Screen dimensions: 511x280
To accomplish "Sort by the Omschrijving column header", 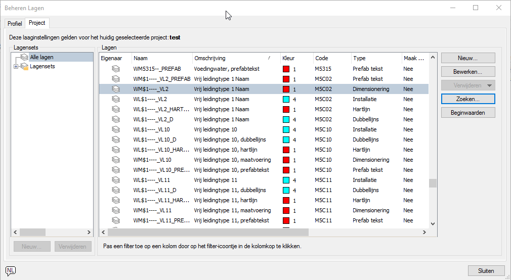I will 236,58.
